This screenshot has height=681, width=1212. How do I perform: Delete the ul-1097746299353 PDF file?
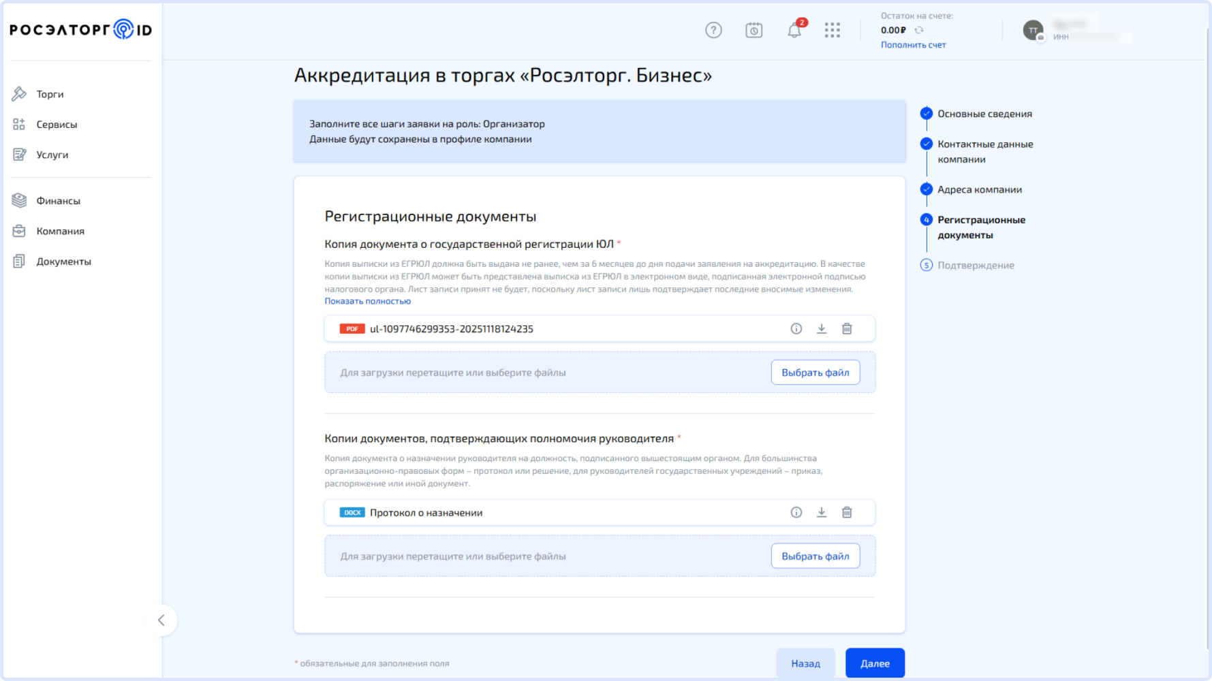[x=847, y=329]
